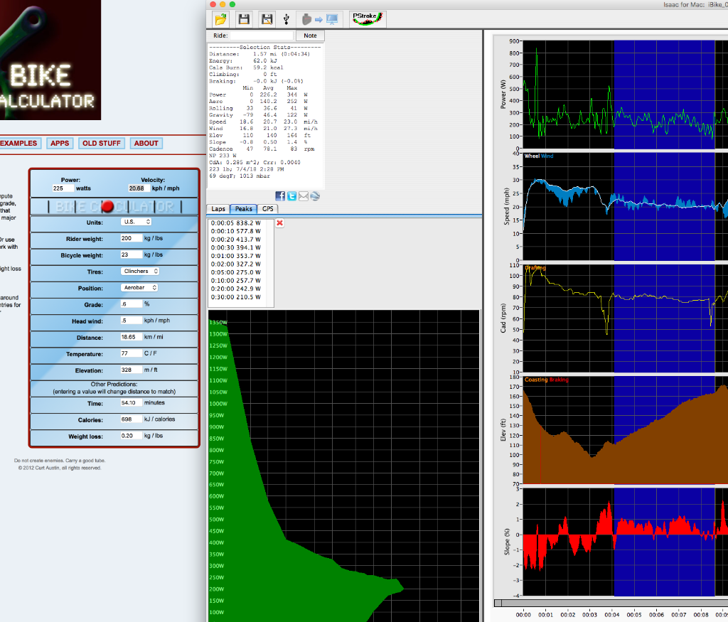Expand the Tires dropdown set to Clinchers

click(x=140, y=272)
